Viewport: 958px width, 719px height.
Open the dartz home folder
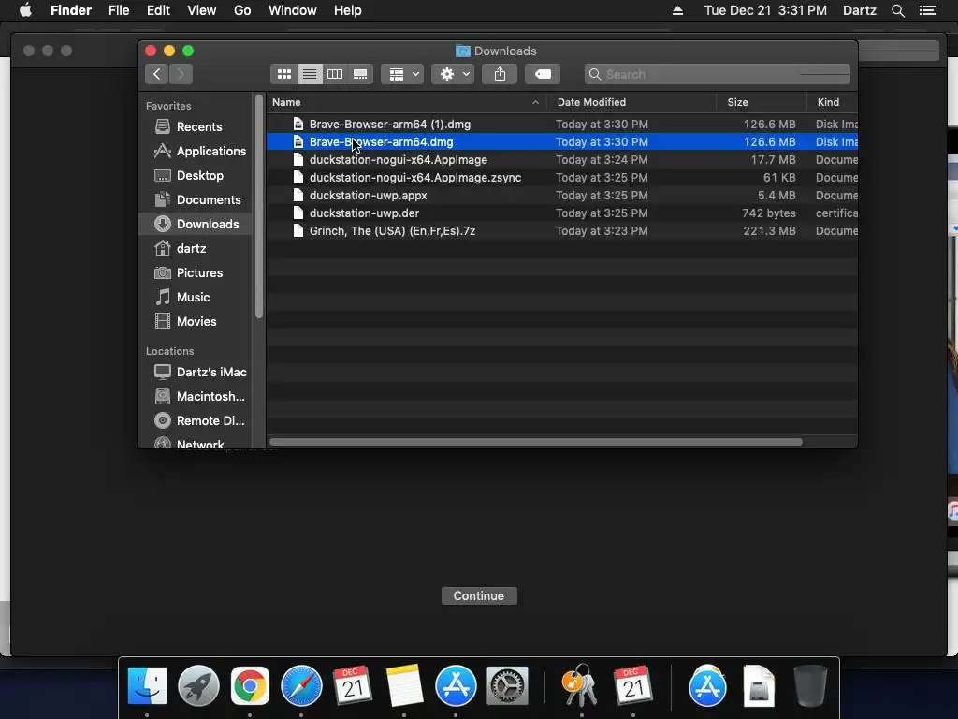point(196,248)
